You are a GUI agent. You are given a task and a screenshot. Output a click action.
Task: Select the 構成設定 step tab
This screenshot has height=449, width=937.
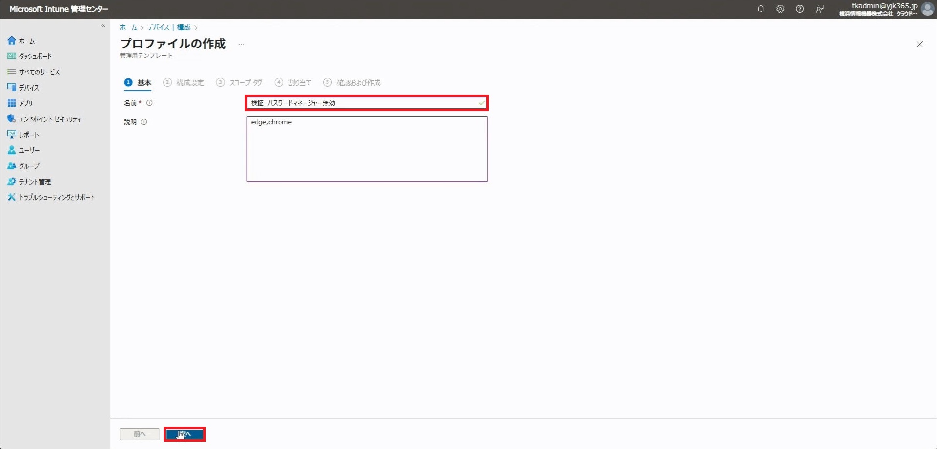189,83
